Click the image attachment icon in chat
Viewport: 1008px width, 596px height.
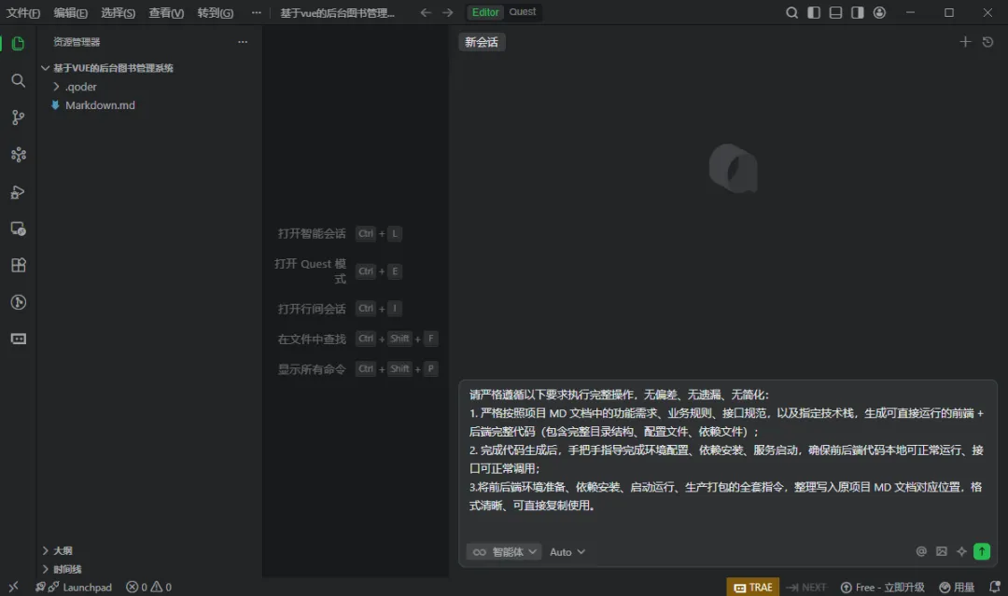pyautogui.click(x=941, y=551)
